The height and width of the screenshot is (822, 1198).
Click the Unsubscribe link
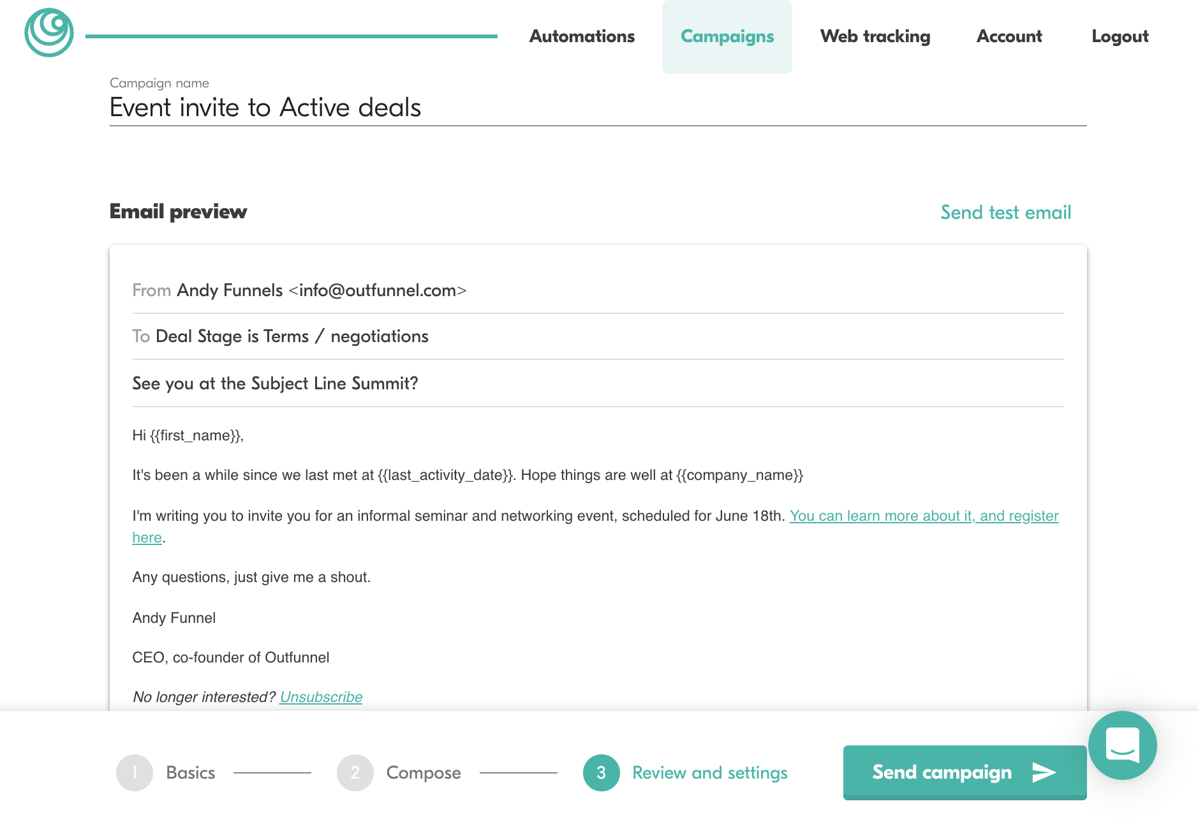tap(321, 697)
